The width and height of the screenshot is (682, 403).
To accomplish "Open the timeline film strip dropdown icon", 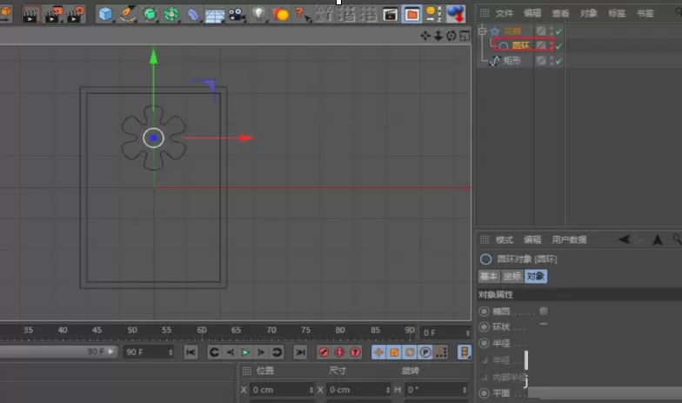I will (465, 352).
